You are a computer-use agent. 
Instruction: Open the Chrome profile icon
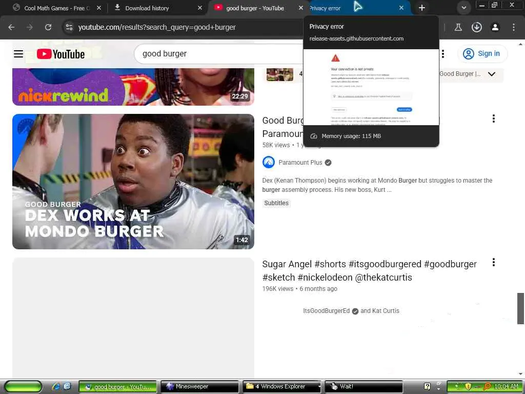coord(495,27)
